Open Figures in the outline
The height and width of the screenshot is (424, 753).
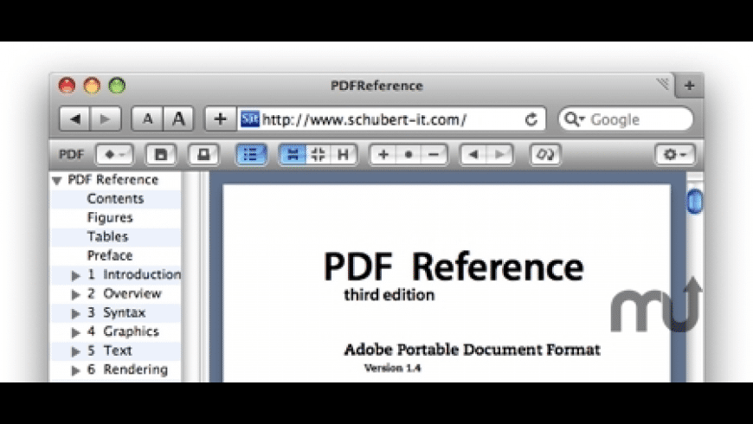[x=110, y=218]
